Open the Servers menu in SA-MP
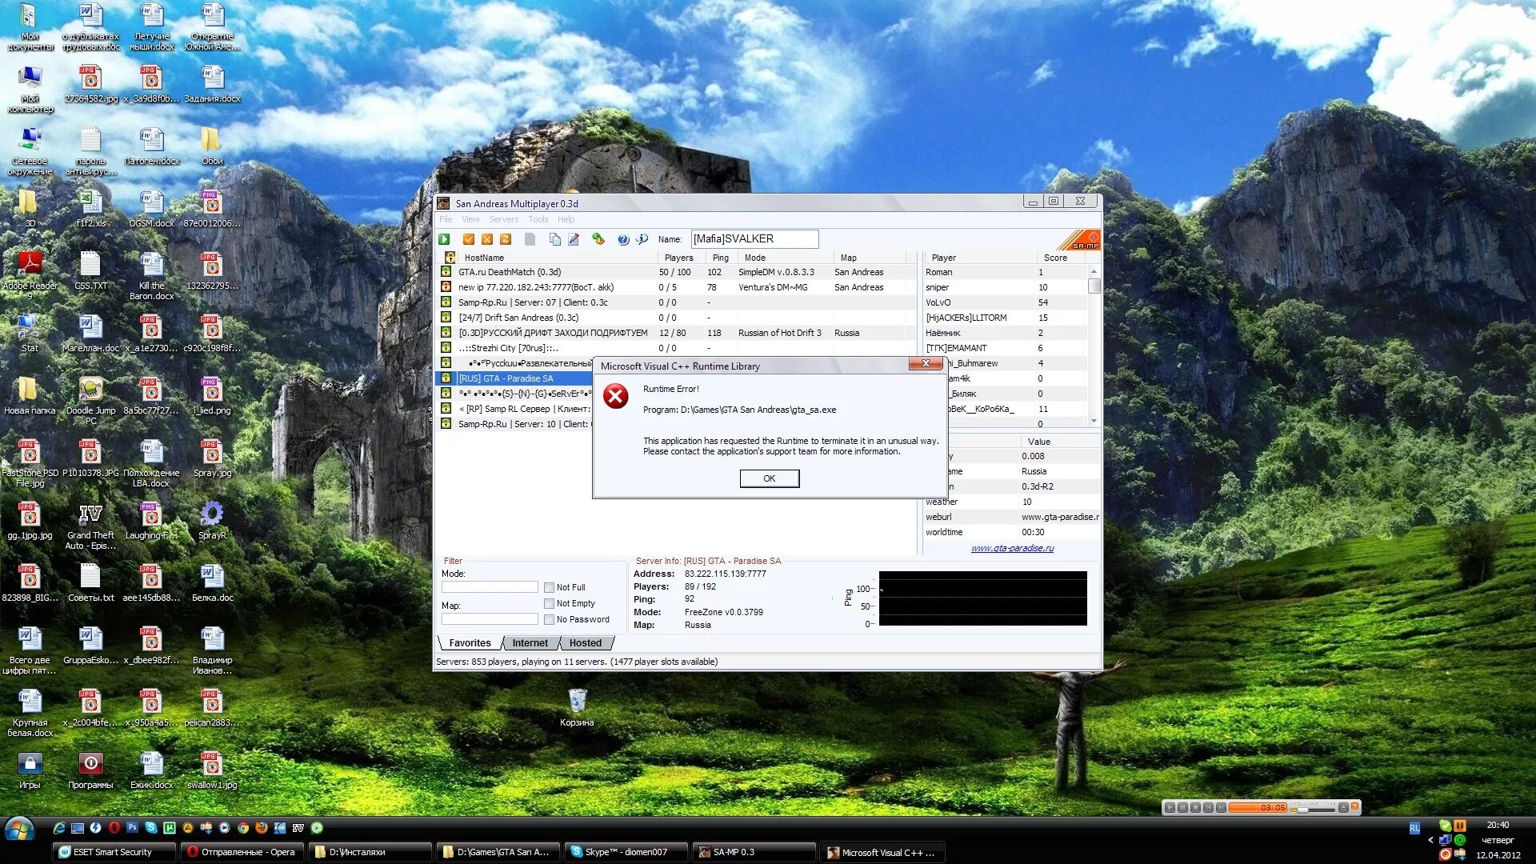Viewport: 1536px width, 864px height. (x=504, y=219)
